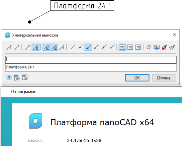182x146 pixels.
Task: Choose the filled arrowhead leader style
Action: [x=81, y=47]
